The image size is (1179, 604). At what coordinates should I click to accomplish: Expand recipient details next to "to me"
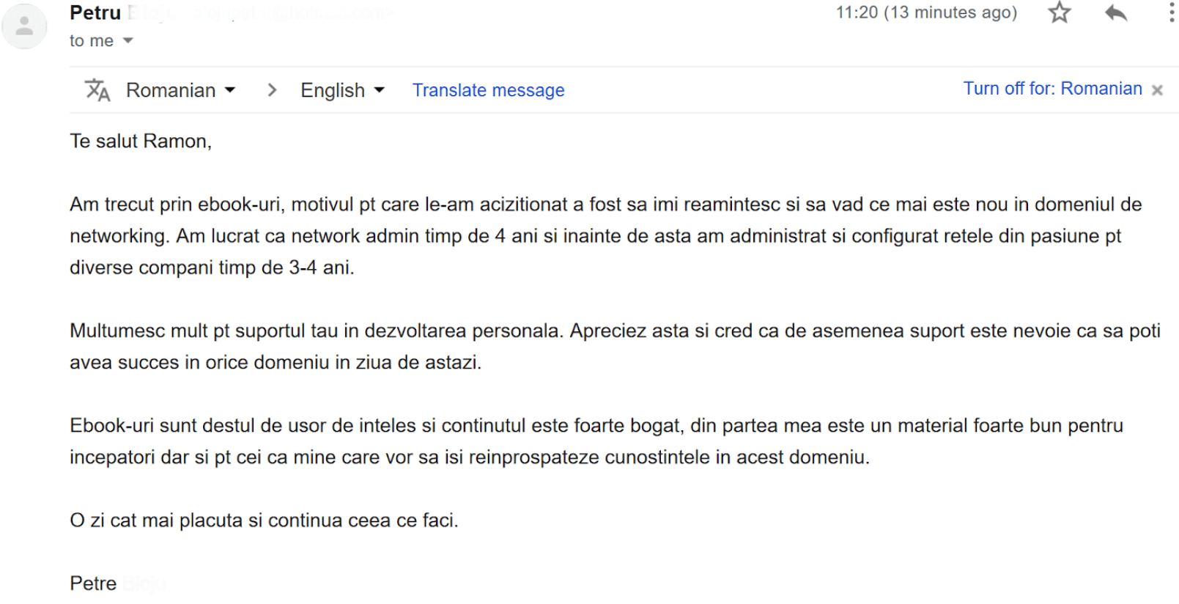(128, 41)
